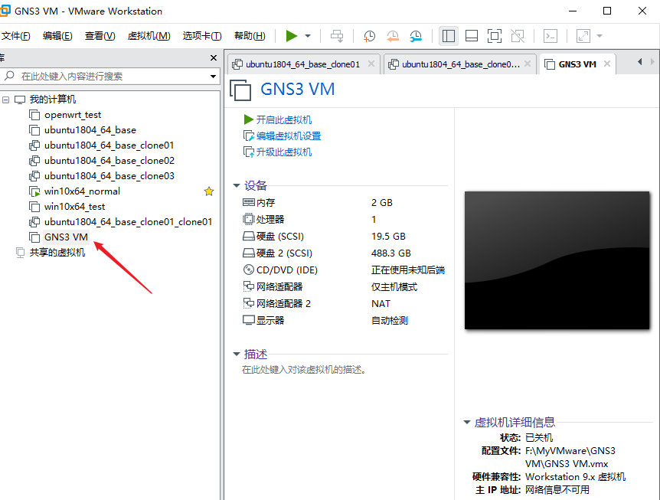Select ubuntu1804_64_base_clone01_clone01 tree item

128,222
